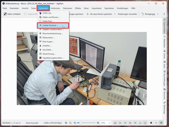169x127 pixels.
Task: Open the Farben sidebar tab
Action: (165, 54)
